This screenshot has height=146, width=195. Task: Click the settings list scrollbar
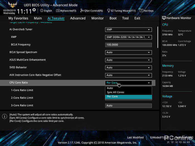tap(158, 37)
